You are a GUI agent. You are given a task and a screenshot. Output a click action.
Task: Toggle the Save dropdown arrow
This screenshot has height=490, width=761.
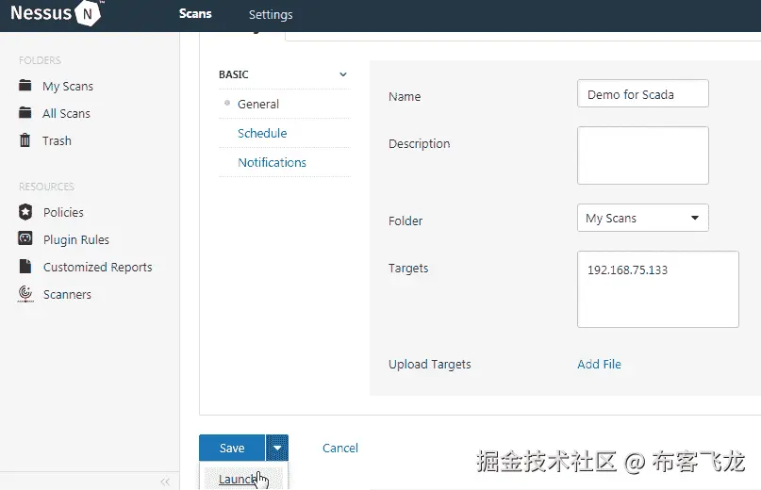[277, 448]
